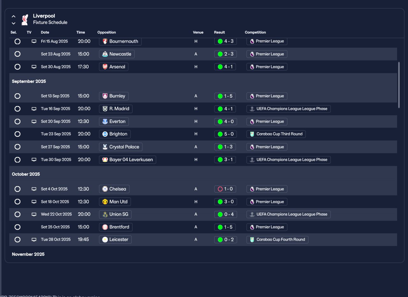This screenshot has height=297, width=408.
Task: Click the Bournemouth club badge
Action: [105, 41]
